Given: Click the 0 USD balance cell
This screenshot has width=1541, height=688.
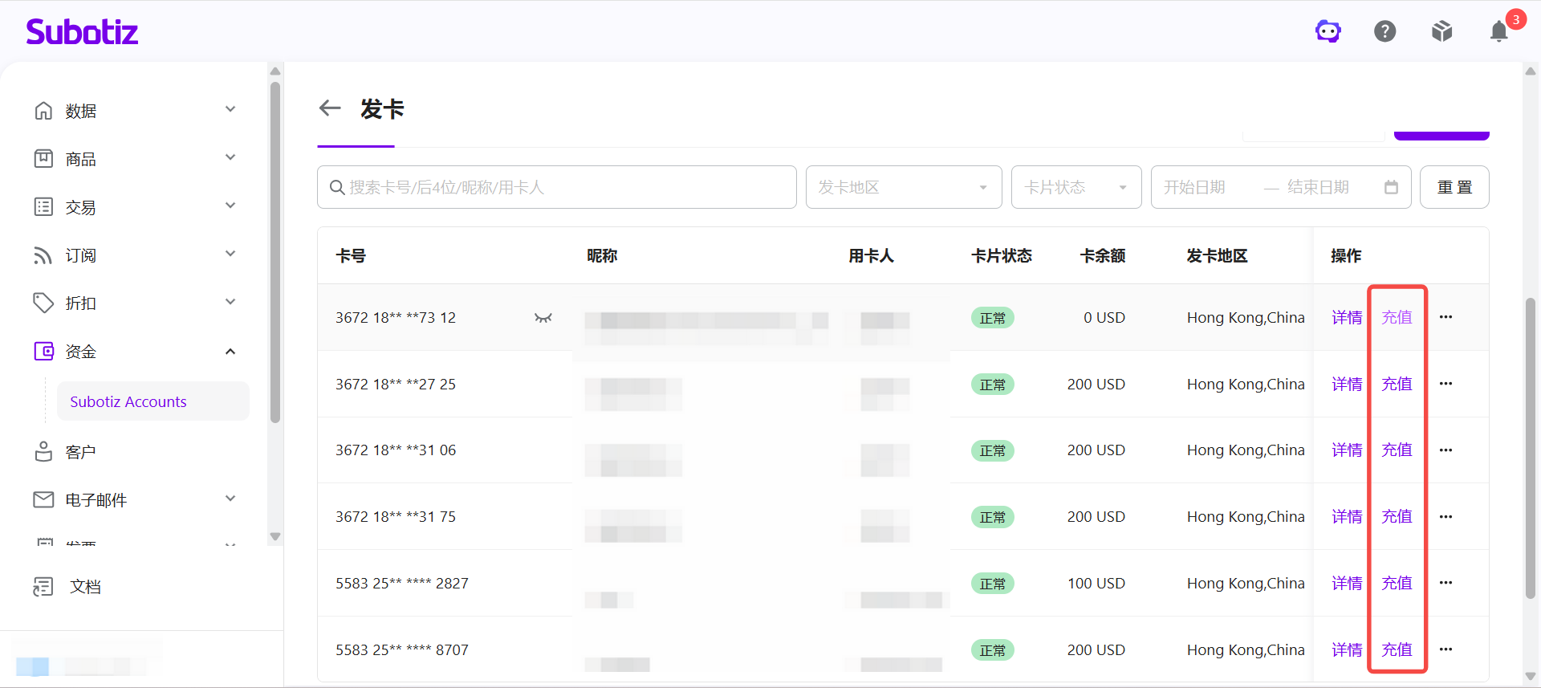Looking at the screenshot, I should (1104, 318).
